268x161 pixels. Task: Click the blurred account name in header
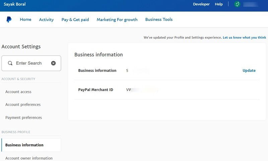(251, 4)
